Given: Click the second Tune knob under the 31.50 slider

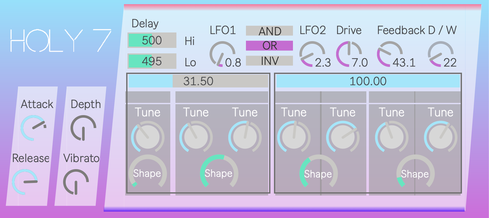Looking at the screenshot, I should [x=196, y=137].
